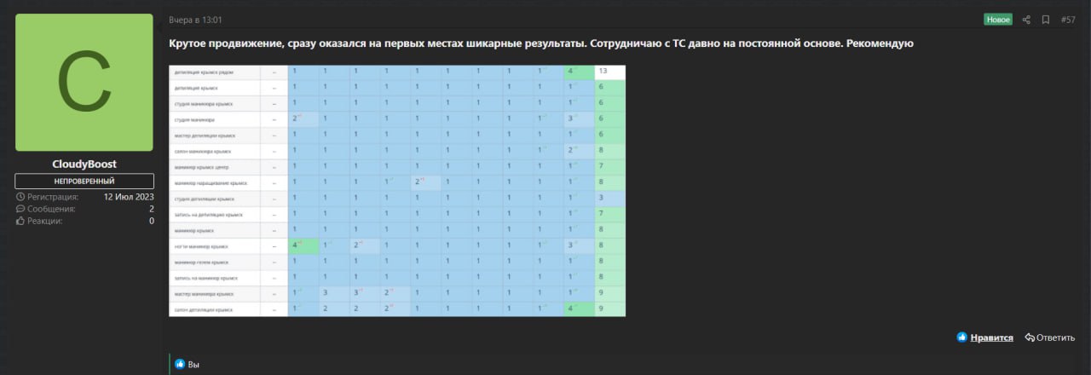Viewport: 1091px width, 375px height.
Task: Open the CloudyBoost username profile link
Action: [x=84, y=164]
